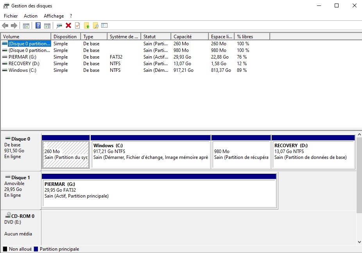Sort by the % libres column header

pos(252,37)
